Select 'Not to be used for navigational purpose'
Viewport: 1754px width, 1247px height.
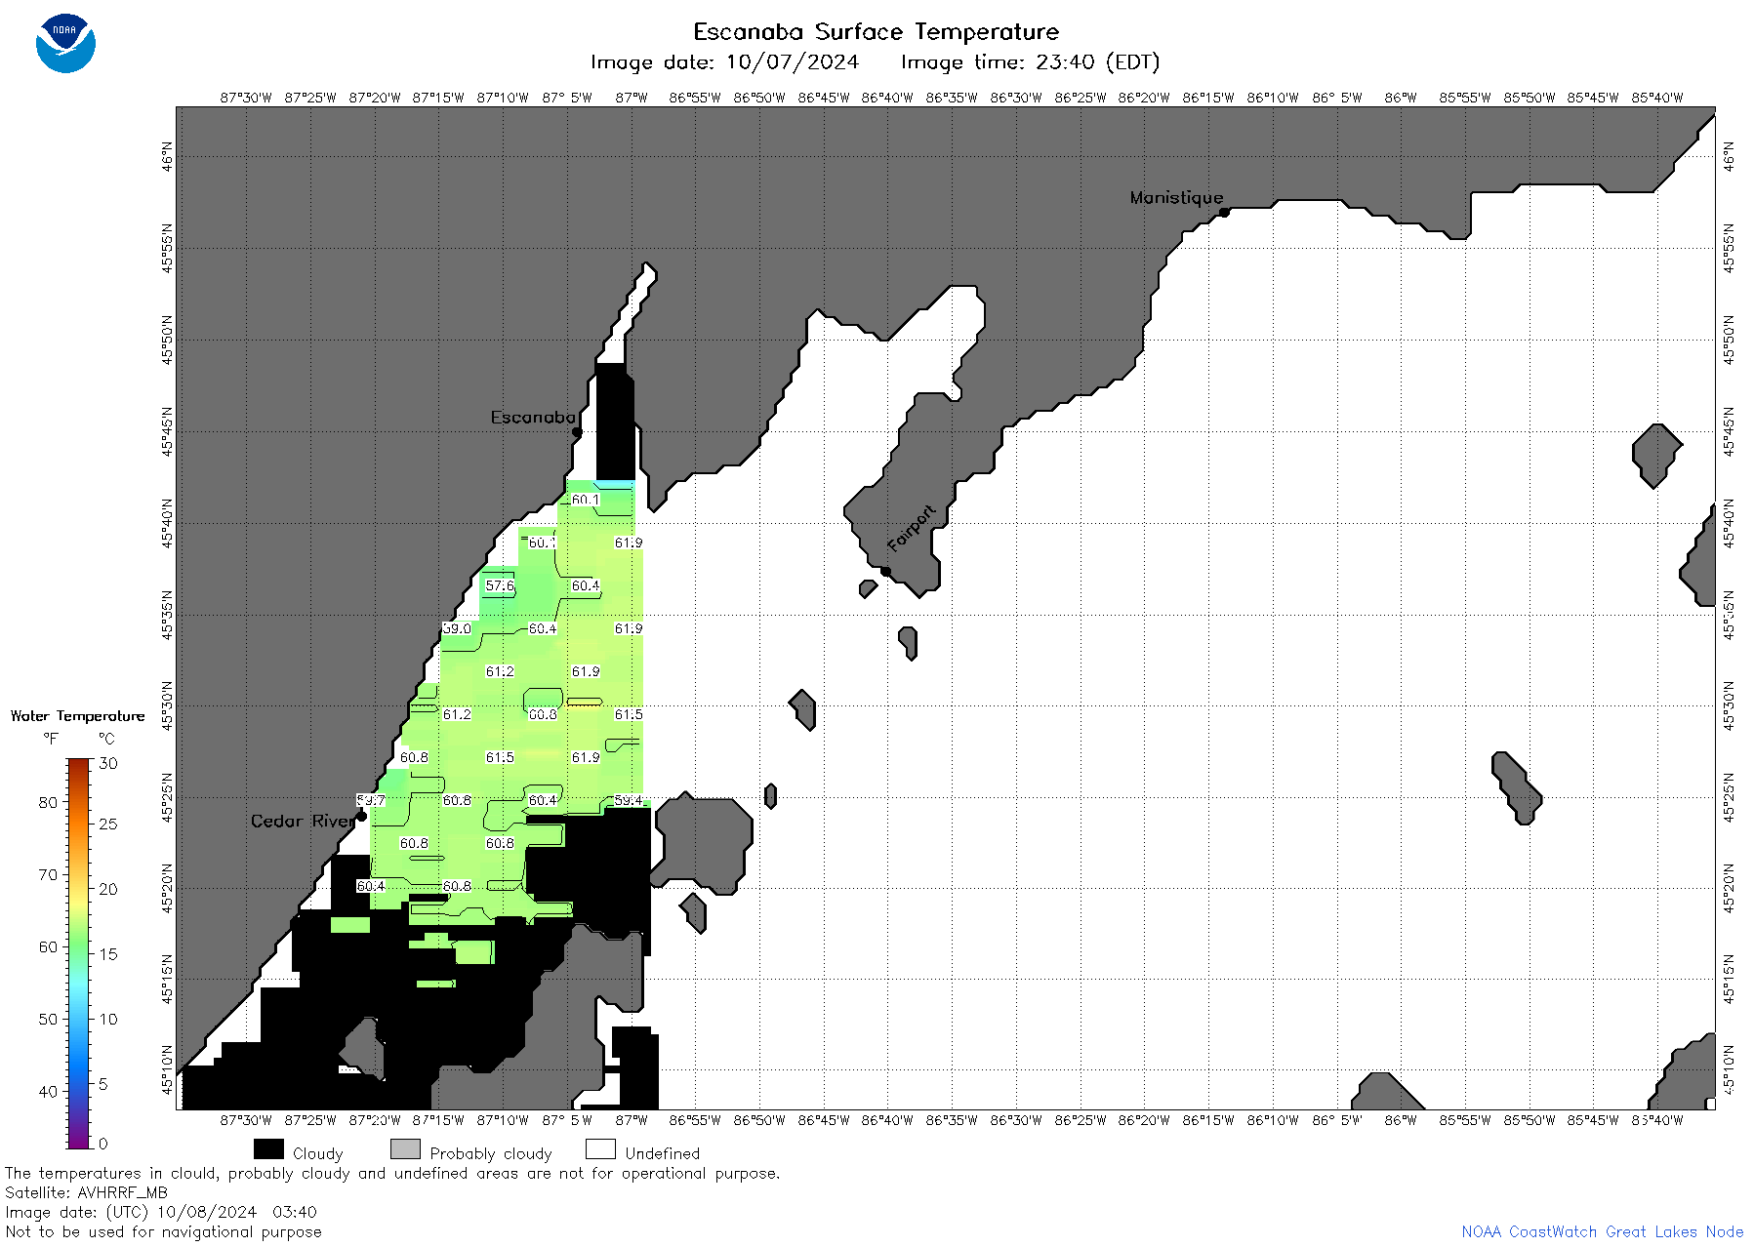pyautogui.click(x=163, y=1231)
